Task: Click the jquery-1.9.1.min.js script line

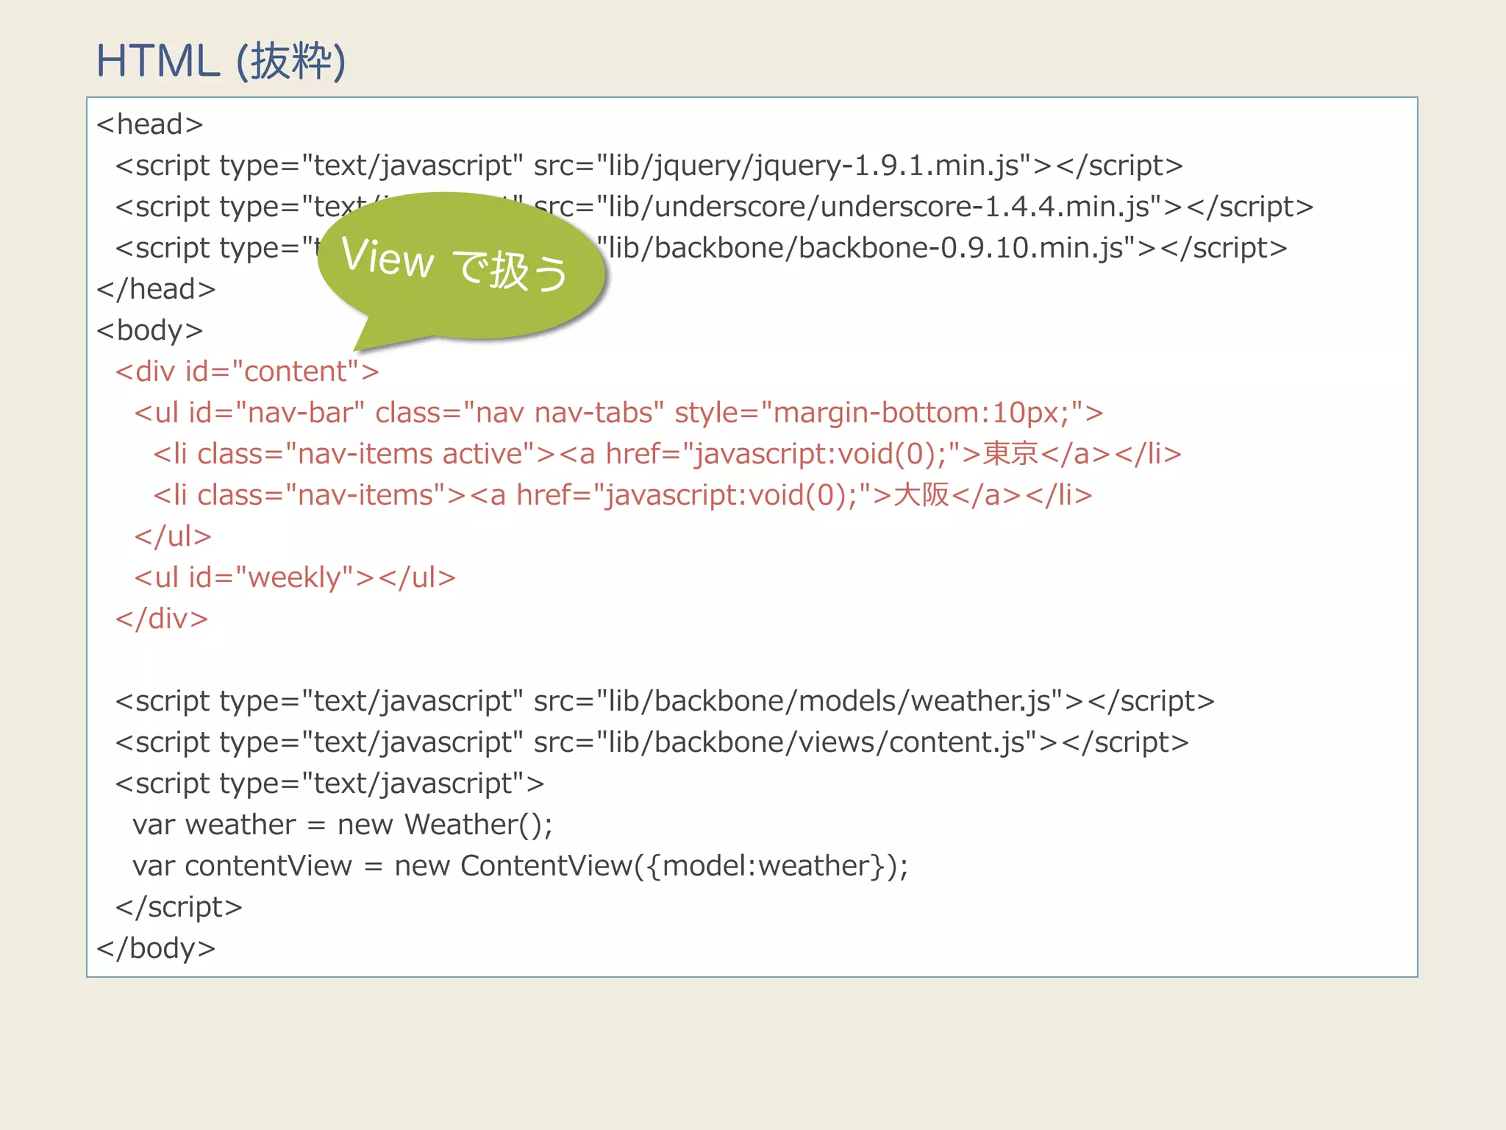Action: [x=649, y=166]
